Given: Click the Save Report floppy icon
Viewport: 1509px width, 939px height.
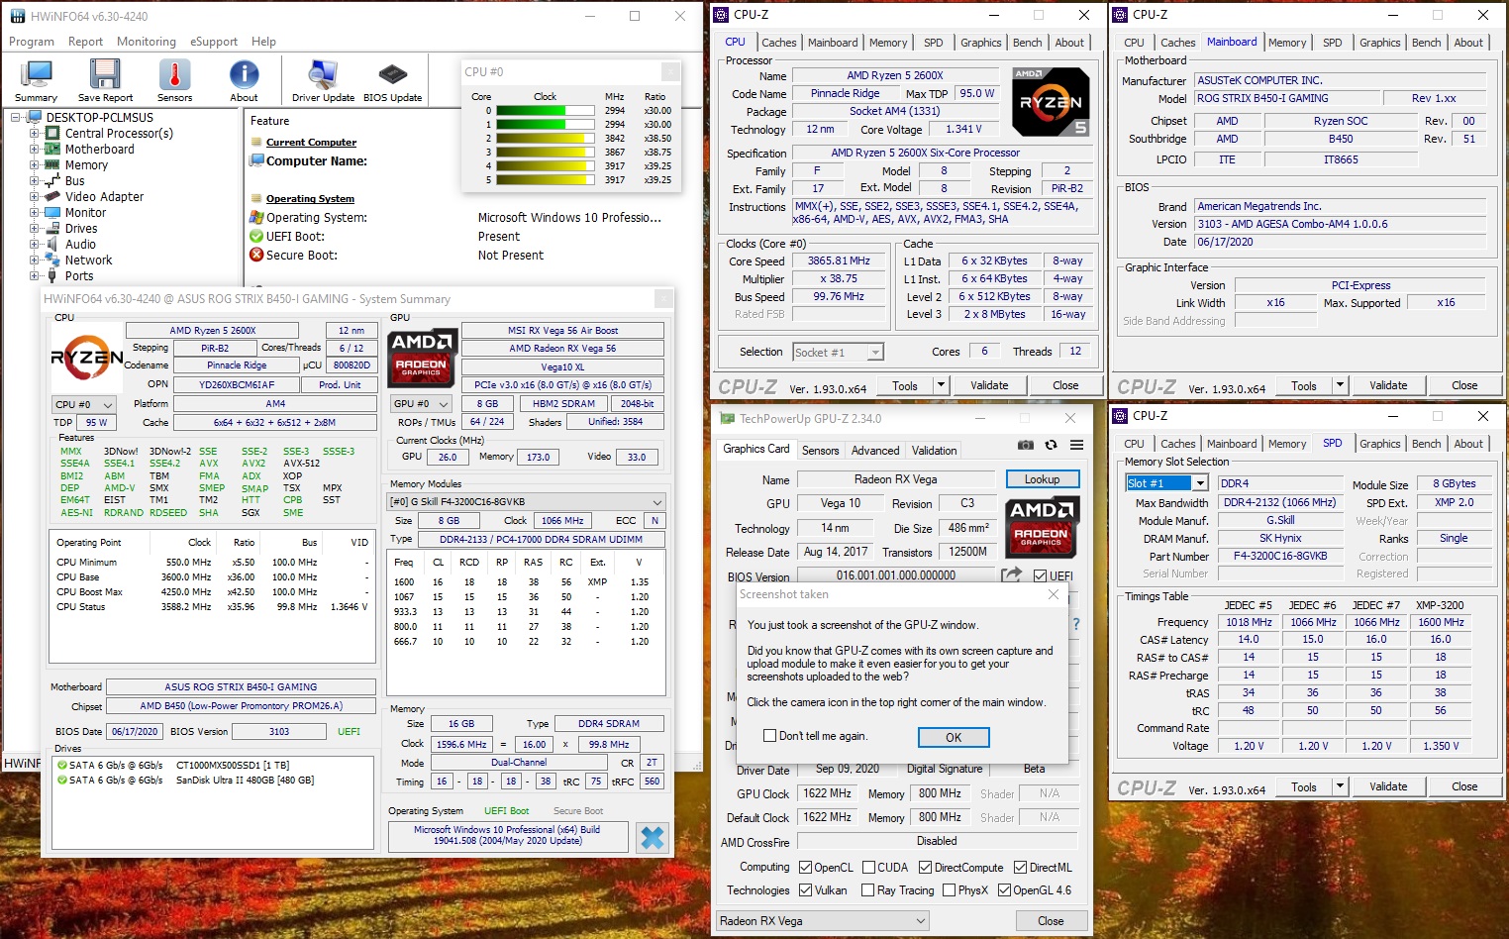Looking at the screenshot, I should pyautogui.click(x=105, y=80).
